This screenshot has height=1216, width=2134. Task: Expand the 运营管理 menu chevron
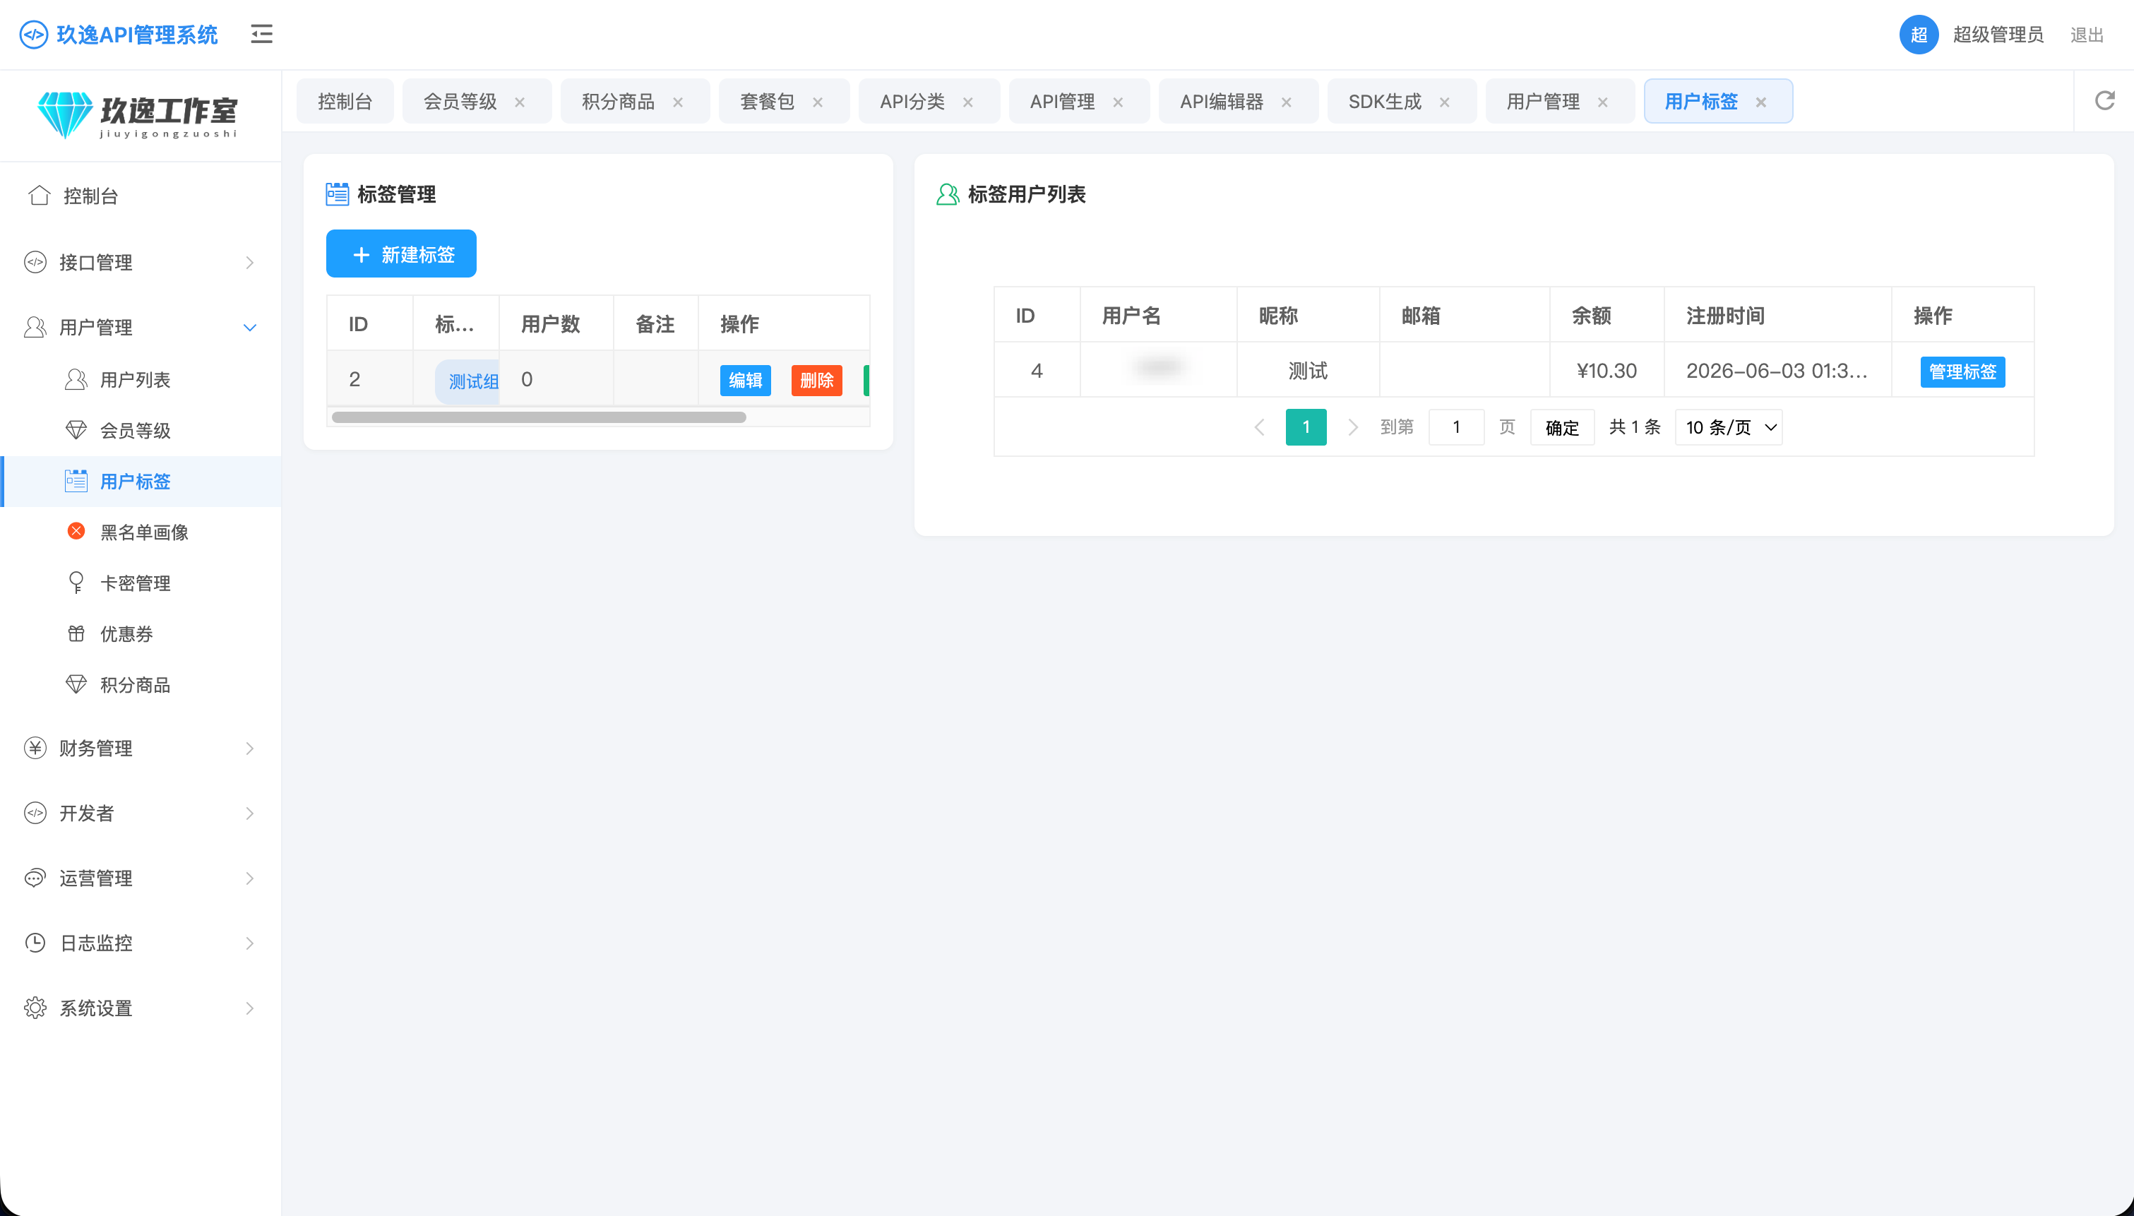(250, 878)
